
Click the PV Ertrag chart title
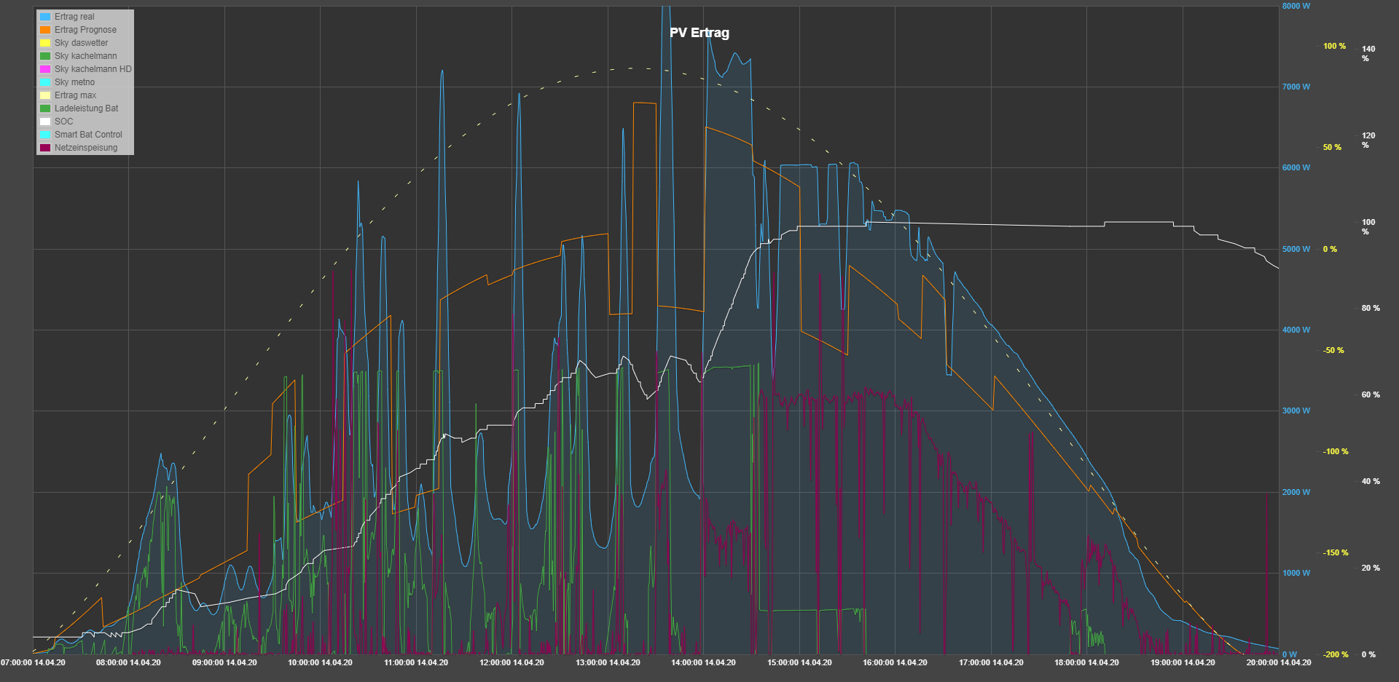click(x=699, y=33)
